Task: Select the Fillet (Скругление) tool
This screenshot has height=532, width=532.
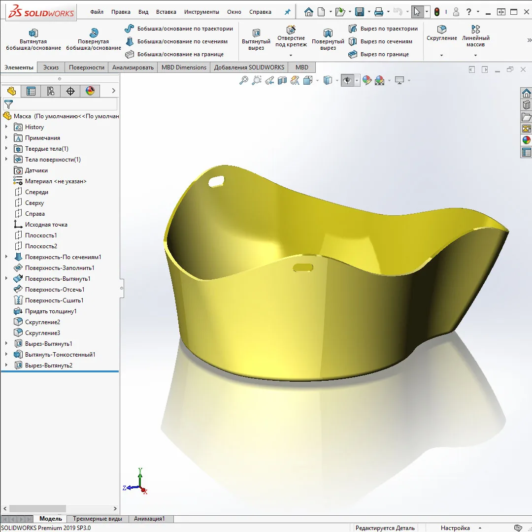Action: tap(442, 30)
